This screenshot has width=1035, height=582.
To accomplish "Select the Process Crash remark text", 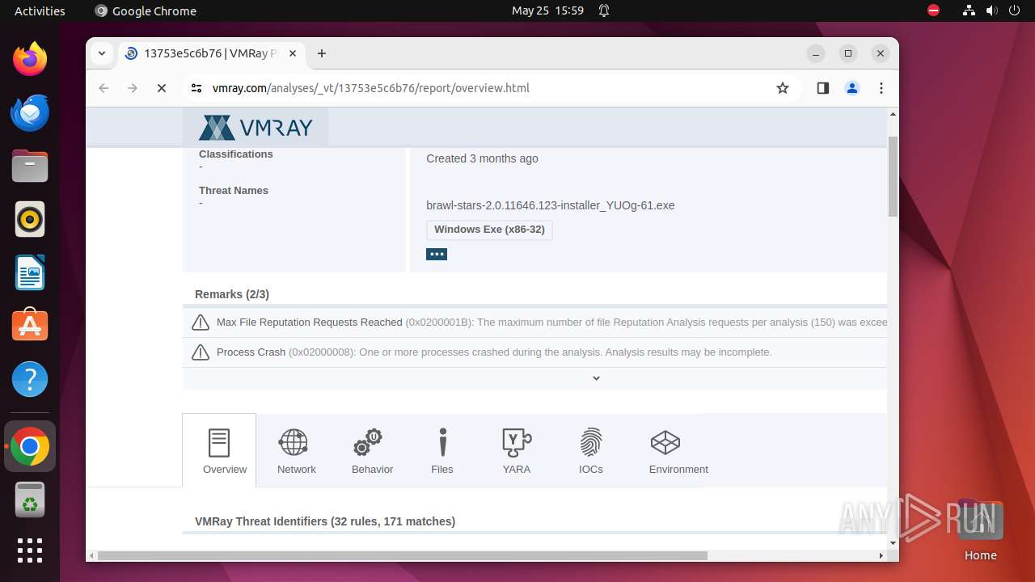I will 494,352.
